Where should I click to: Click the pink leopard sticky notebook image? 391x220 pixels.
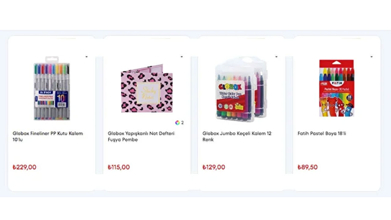click(147, 89)
